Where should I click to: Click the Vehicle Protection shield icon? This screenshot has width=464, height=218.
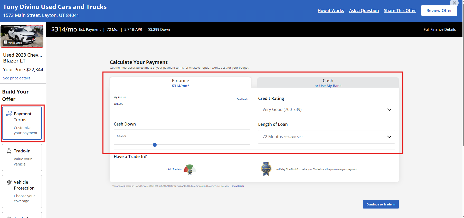click(x=9, y=182)
